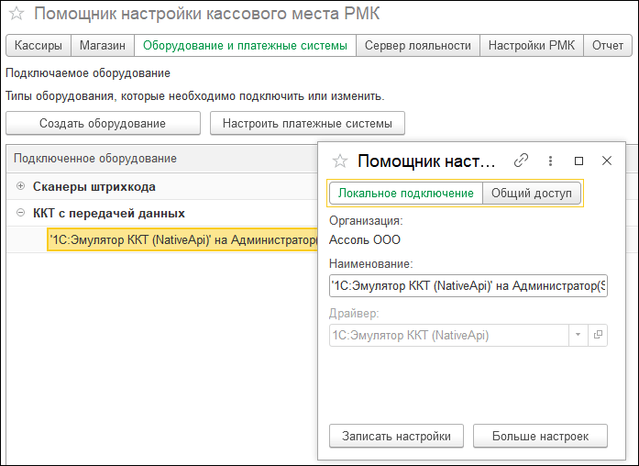
Task: Select Локальное подключение mode
Action: 405,193
